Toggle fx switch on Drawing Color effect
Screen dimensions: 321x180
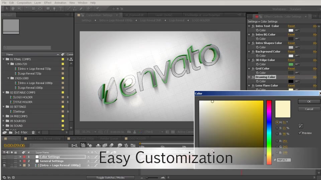[253, 77]
